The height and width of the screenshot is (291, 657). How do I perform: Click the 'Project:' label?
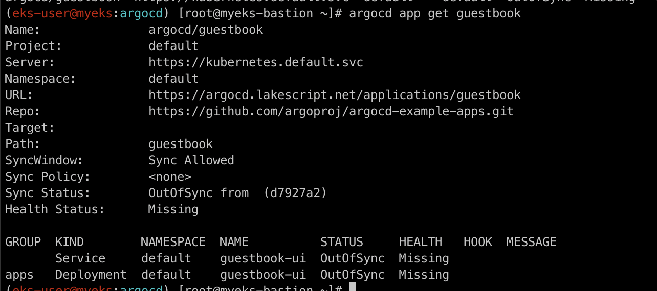coord(33,46)
